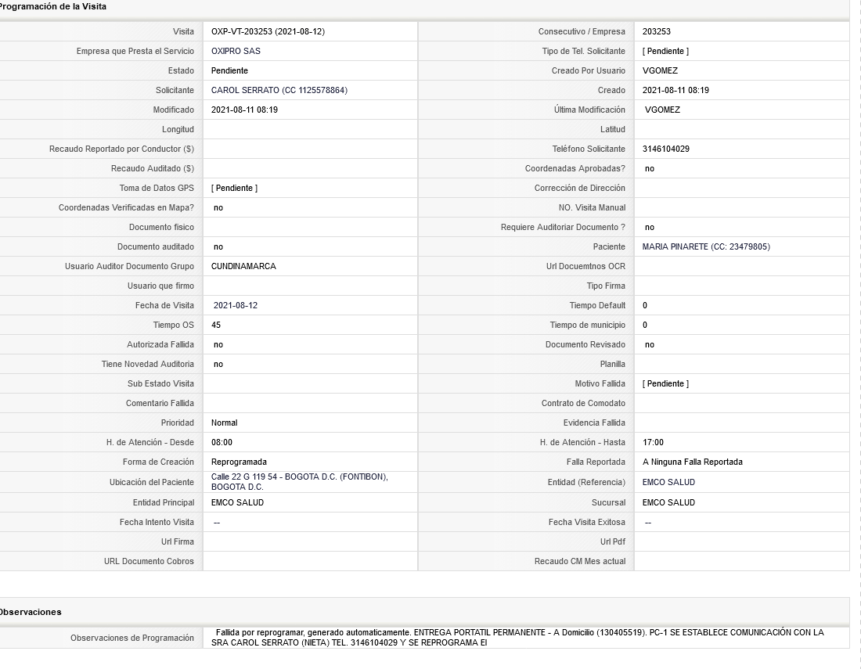Select the Teléfono Solicitante number 3146104029
The image size is (861, 669).
point(665,149)
